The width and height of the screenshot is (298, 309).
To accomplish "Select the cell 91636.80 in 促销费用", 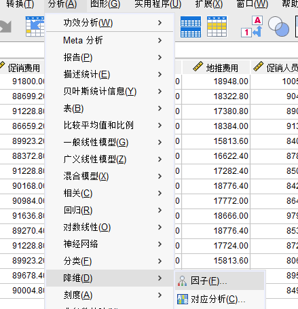I will (x=22, y=216).
